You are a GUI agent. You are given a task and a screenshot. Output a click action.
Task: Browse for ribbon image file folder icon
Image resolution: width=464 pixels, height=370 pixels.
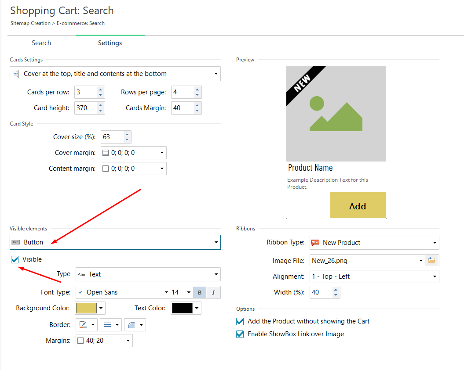tap(432, 261)
